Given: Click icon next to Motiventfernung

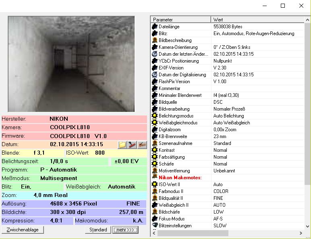Looking at the screenshot, I should pyautogui.click(x=155, y=171).
